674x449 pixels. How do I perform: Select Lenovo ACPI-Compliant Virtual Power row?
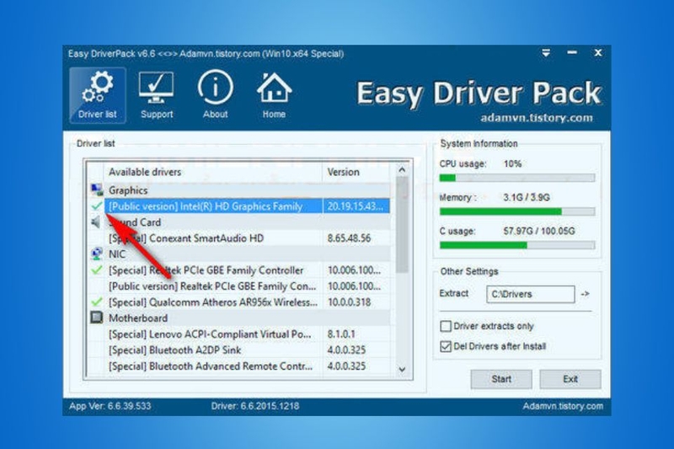[238, 334]
